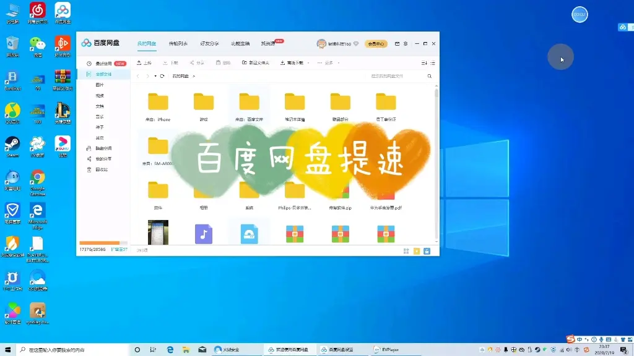Open the QQ Music desktop shortcut
The image size is (634, 356).
pos(12,114)
